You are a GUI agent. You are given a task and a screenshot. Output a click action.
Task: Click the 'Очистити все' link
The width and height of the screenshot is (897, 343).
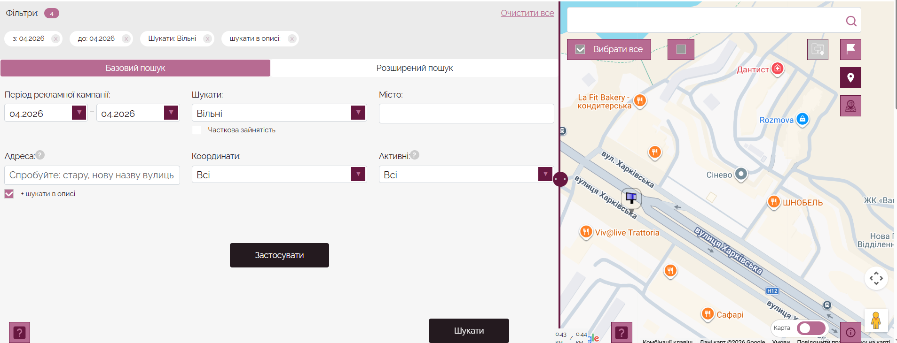pyautogui.click(x=527, y=13)
